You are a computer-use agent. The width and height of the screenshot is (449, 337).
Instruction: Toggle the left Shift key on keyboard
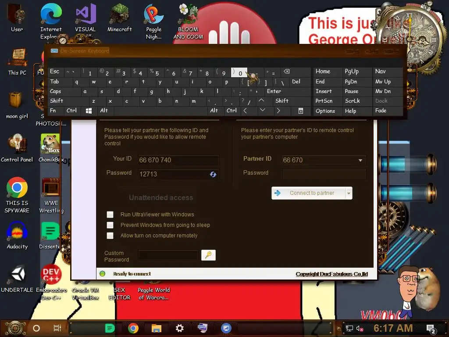point(68,101)
